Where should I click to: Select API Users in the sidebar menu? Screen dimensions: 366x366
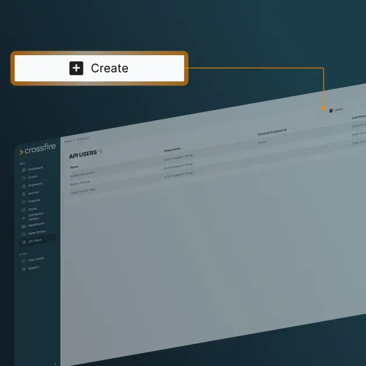point(34,240)
